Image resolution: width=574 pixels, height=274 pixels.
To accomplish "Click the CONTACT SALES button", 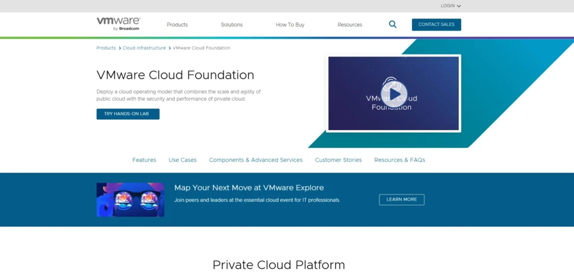I will point(436,25).
